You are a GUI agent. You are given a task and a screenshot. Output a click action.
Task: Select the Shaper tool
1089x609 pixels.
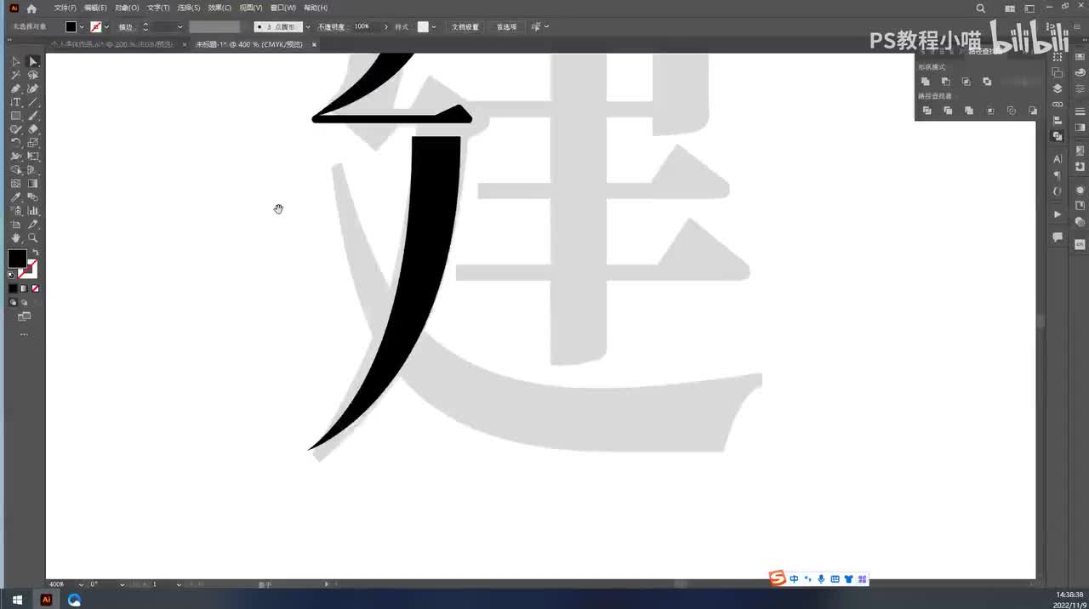tap(15, 129)
